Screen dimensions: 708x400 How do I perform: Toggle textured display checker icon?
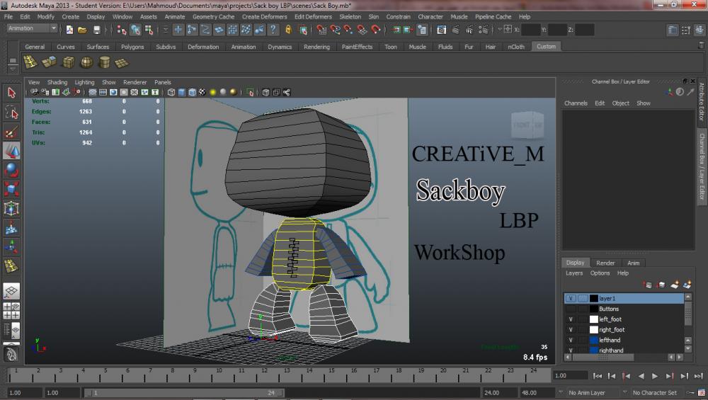pos(202,92)
